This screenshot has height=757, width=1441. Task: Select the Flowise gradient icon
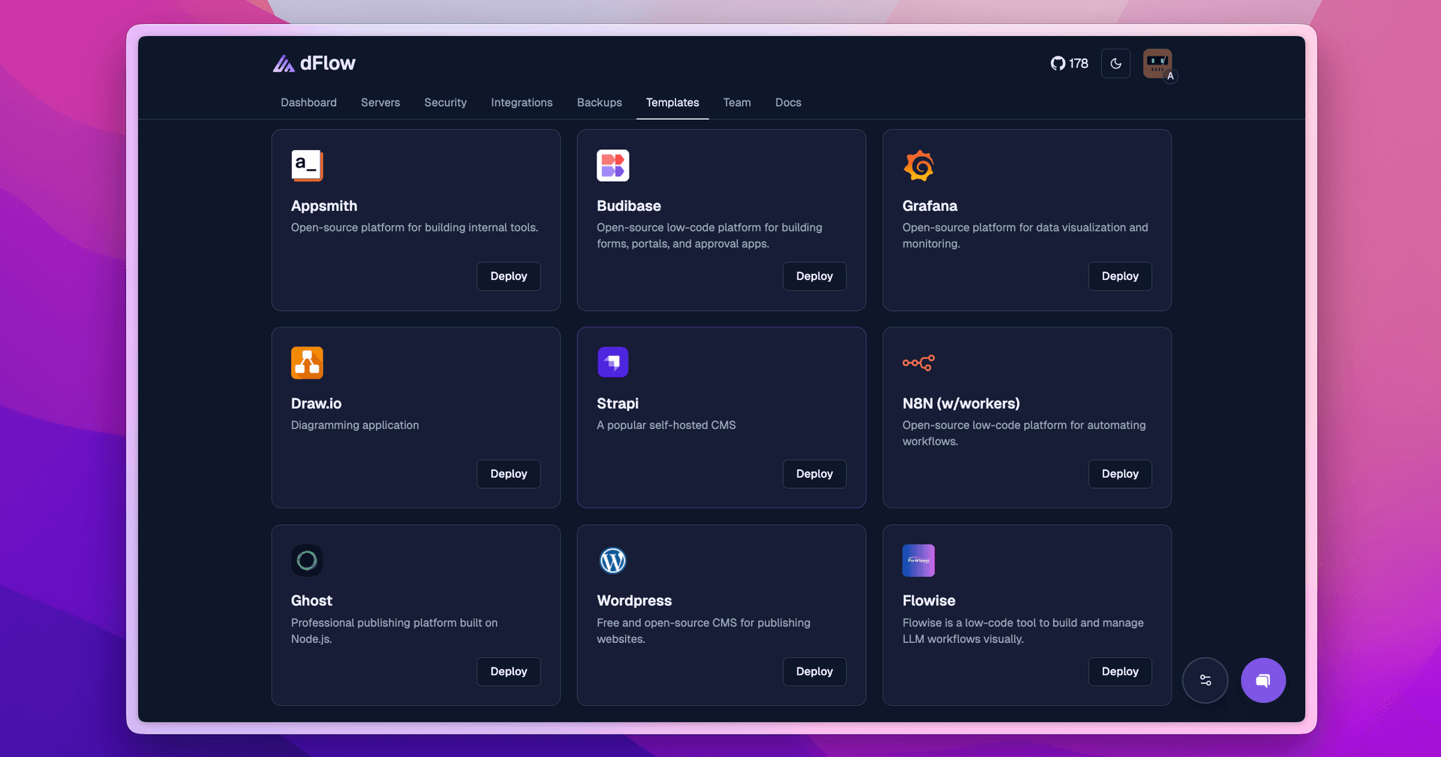click(x=919, y=559)
